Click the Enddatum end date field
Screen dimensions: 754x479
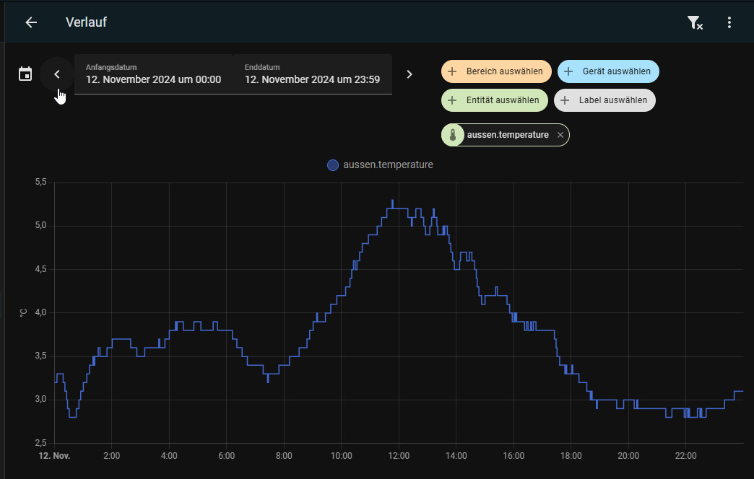(312, 74)
